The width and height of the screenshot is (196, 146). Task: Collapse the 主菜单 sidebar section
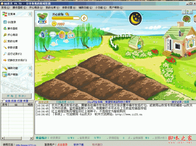[x=30, y=14]
